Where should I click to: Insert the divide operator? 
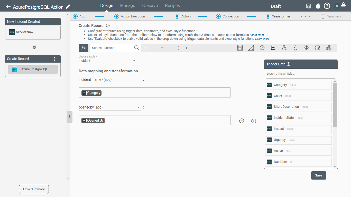[170, 48]
